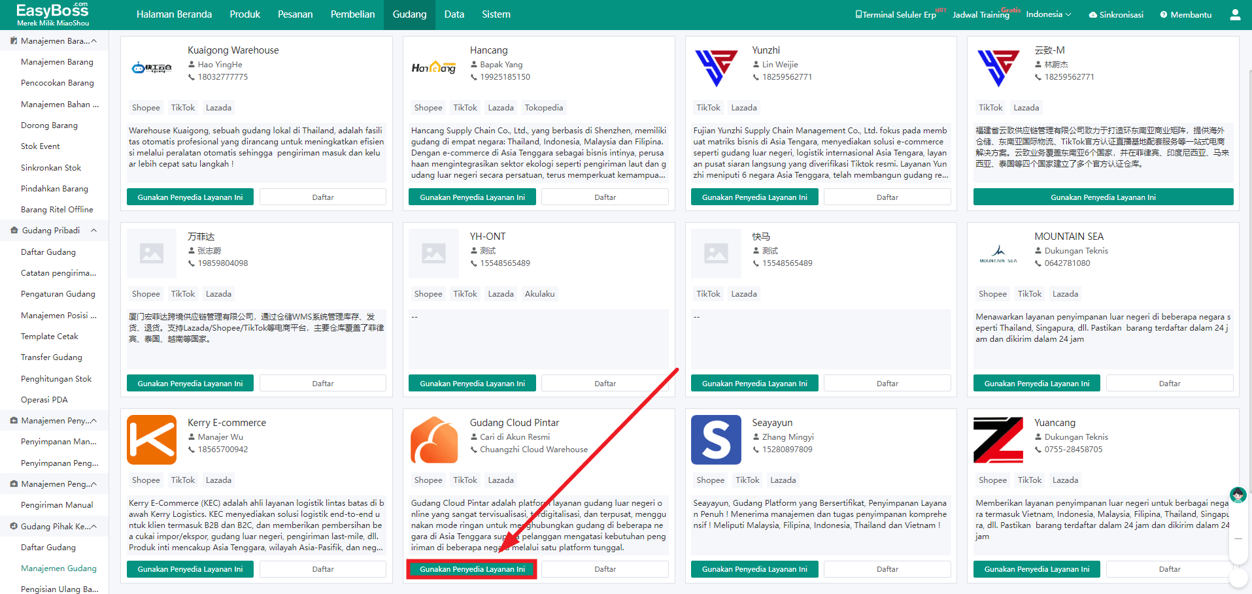Open Sistem menu
The width and height of the screenshot is (1252, 594).
pos(496,14)
